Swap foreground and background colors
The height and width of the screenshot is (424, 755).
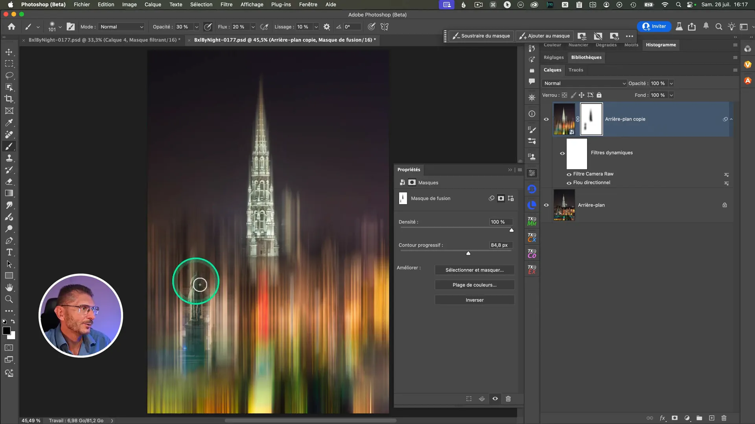tap(13, 322)
